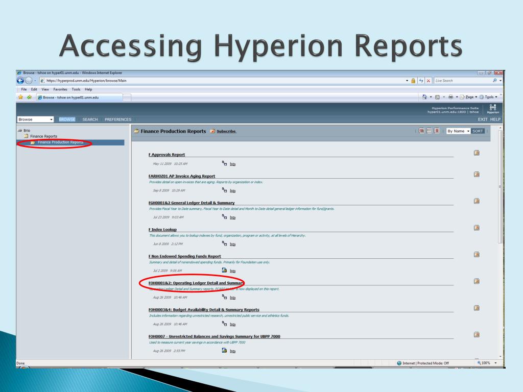Open the Tools menu in menu bar
This screenshot has width=523, height=392.
click(x=76, y=89)
